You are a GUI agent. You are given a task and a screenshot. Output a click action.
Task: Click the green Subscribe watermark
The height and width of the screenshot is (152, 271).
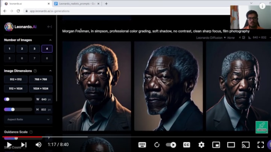click(x=262, y=127)
